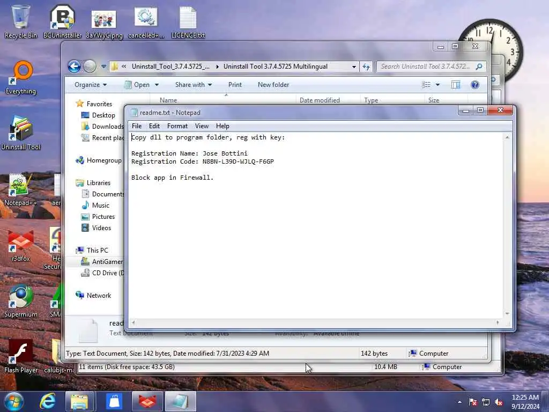Open the Uninstall Tool desktop shortcut

coord(21,133)
